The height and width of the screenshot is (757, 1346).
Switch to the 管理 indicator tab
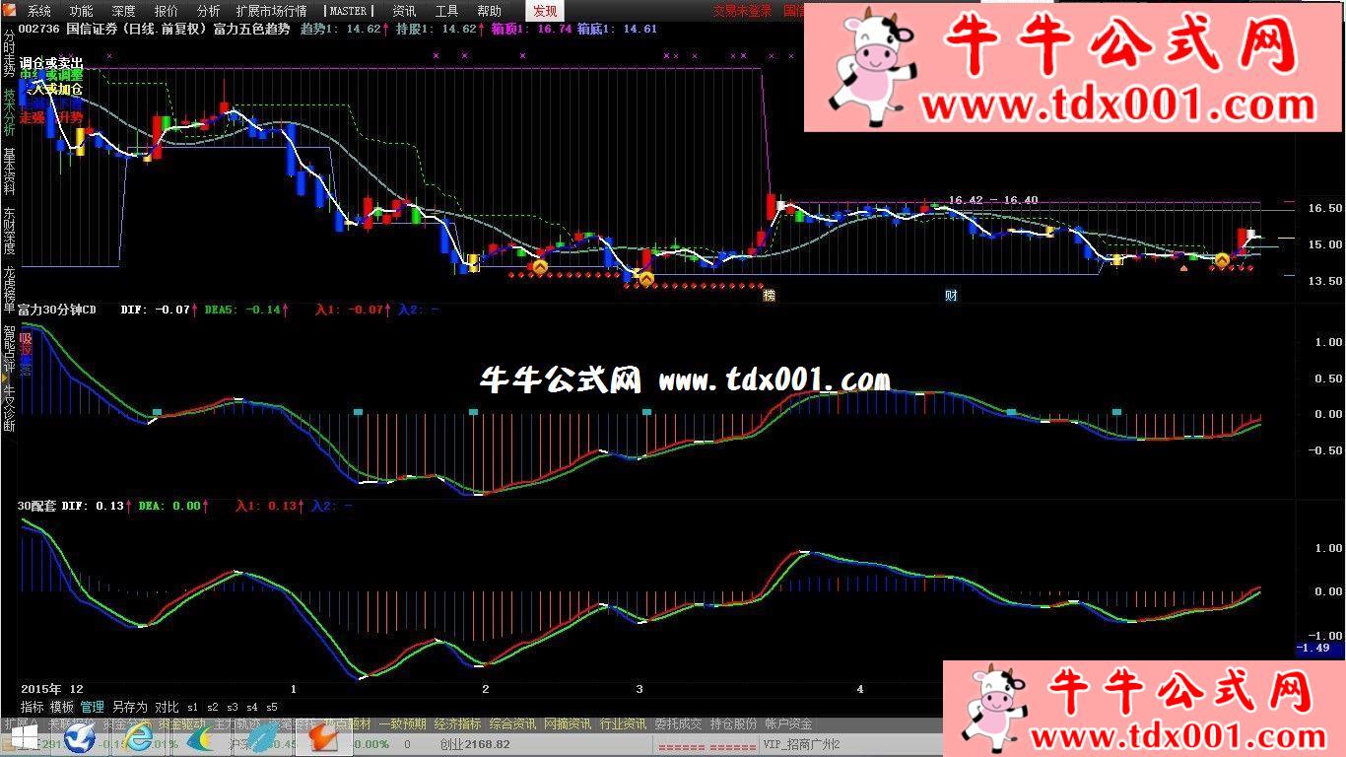pos(93,707)
